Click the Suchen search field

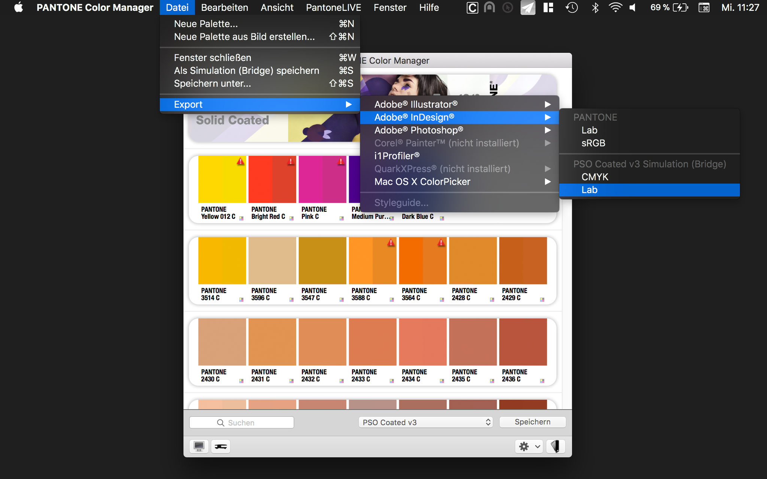242,422
